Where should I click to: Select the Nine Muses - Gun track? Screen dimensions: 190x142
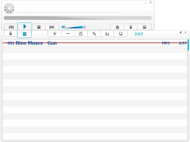coord(36,43)
